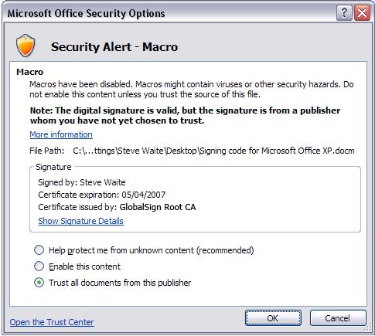Click the Signed by Steve Waite line
This screenshot has width=375, height=336.
click(x=82, y=182)
